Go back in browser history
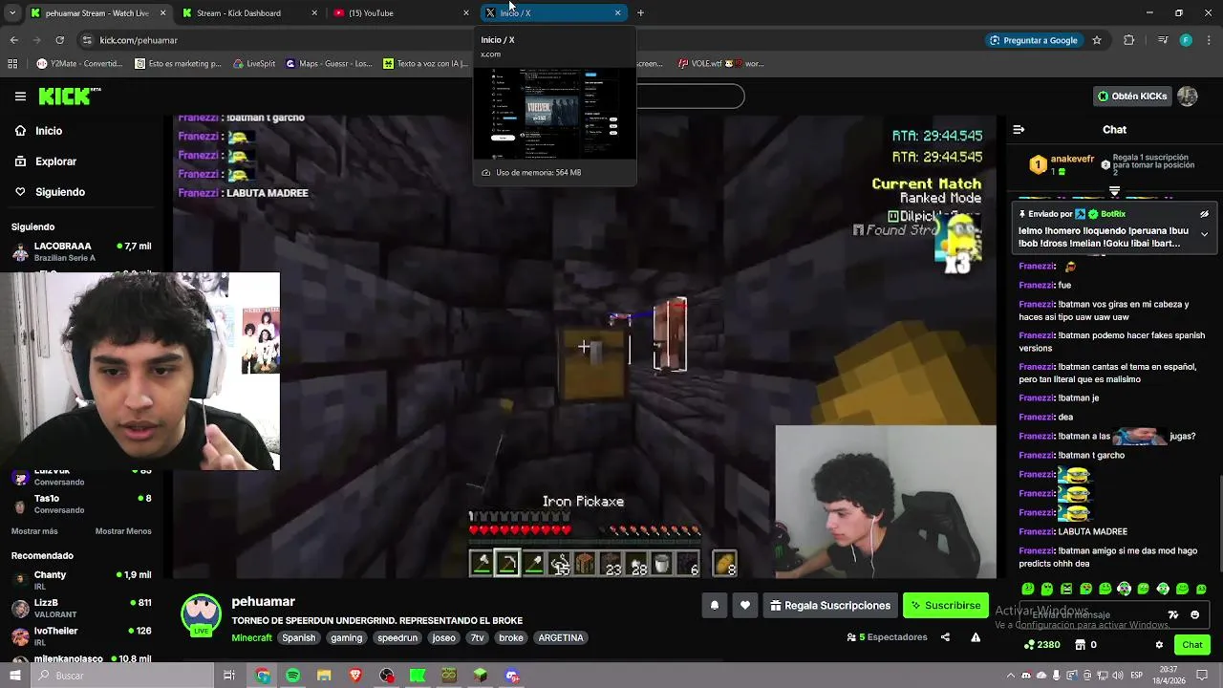This screenshot has width=1223, height=688. [13, 40]
